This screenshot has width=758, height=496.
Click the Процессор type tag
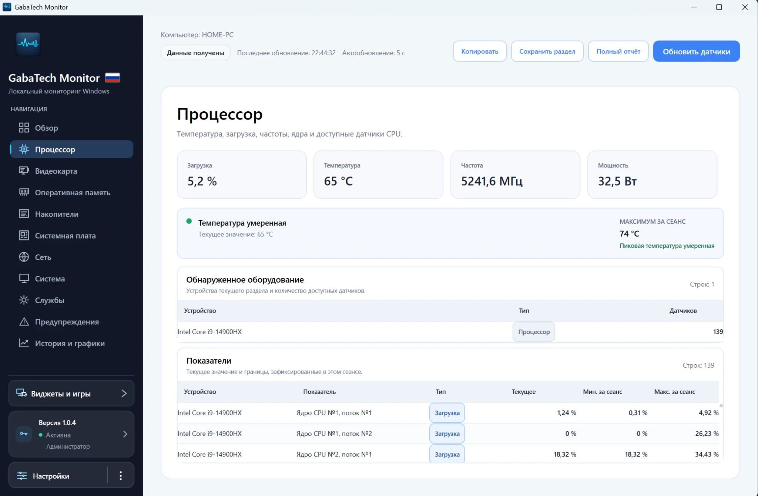(534, 331)
